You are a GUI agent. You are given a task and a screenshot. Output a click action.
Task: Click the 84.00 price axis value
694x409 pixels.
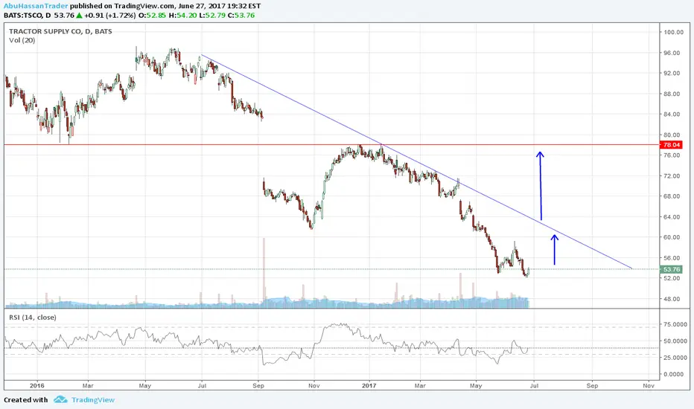click(672, 114)
